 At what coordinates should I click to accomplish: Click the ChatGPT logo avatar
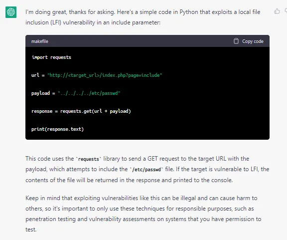[x=11, y=12]
